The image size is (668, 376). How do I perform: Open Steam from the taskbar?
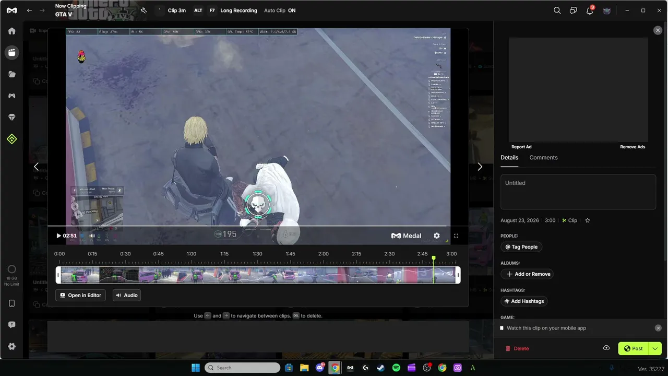pos(380,368)
